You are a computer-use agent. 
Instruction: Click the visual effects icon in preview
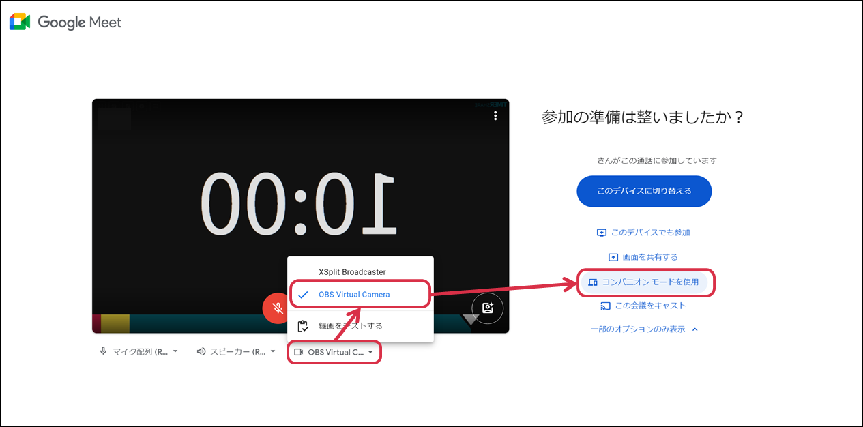pos(487,308)
